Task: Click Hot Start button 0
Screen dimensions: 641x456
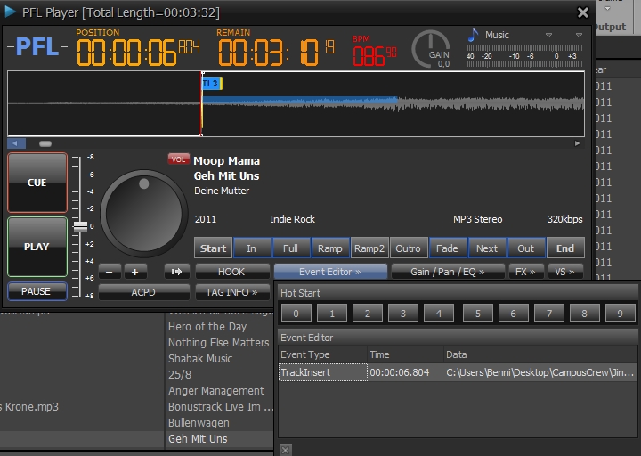Action: (x=296, y=313)
